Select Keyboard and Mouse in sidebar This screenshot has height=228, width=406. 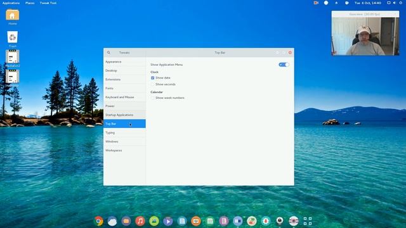[124, 97]
